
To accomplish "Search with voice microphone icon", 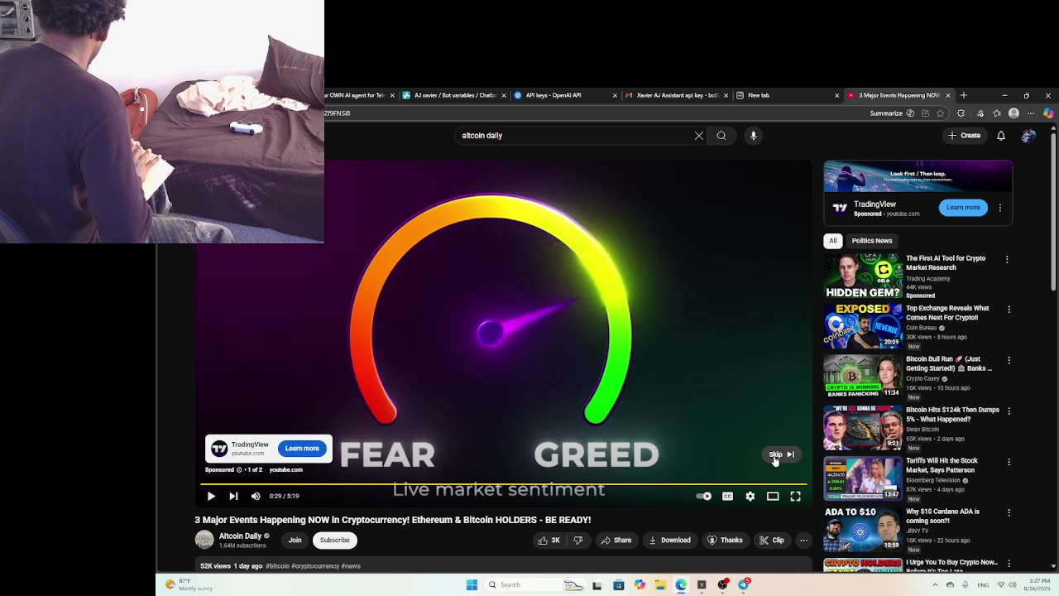I will tap(753, 136).
